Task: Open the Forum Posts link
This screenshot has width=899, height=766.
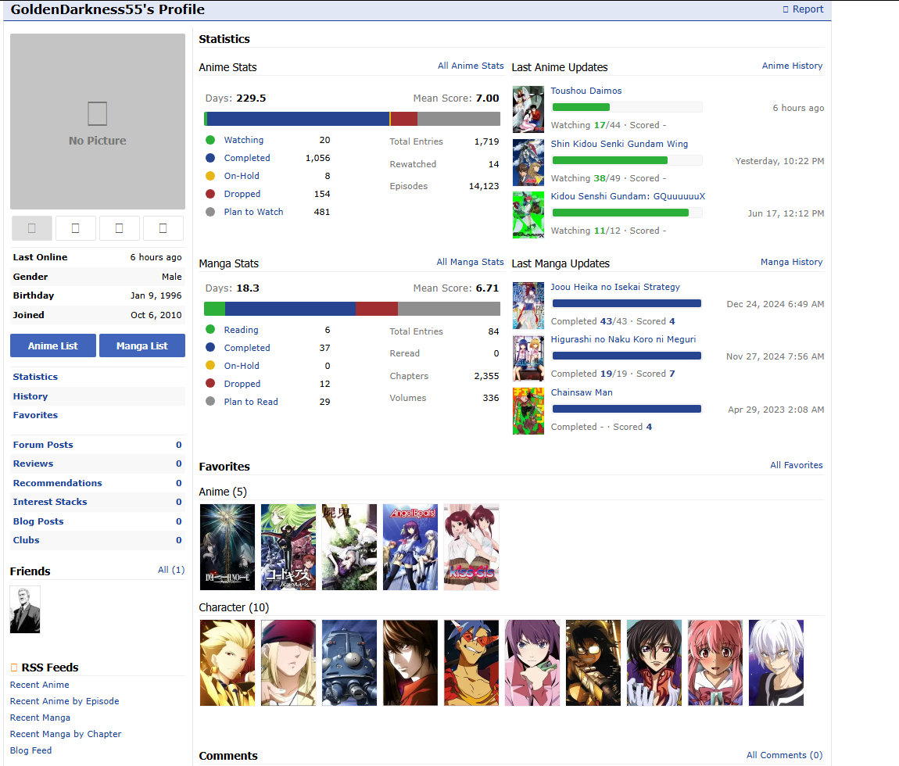Action: click(43, 445)
